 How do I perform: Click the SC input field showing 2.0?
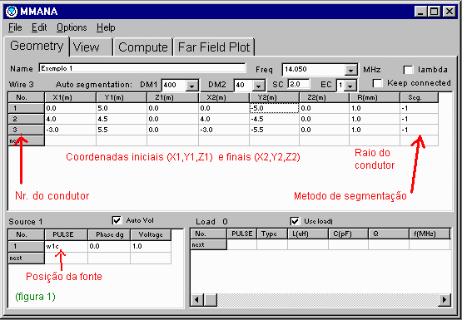coord(299,84)
